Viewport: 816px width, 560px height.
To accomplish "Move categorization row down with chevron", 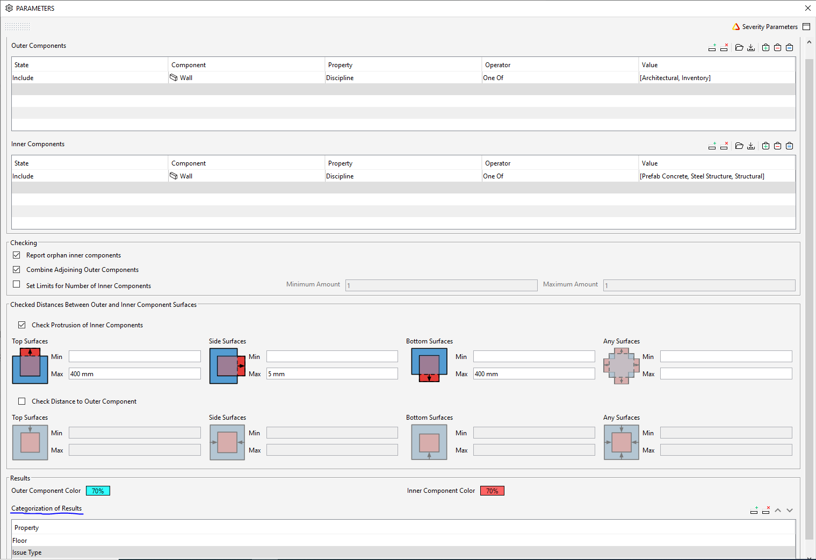I will 790,511.
